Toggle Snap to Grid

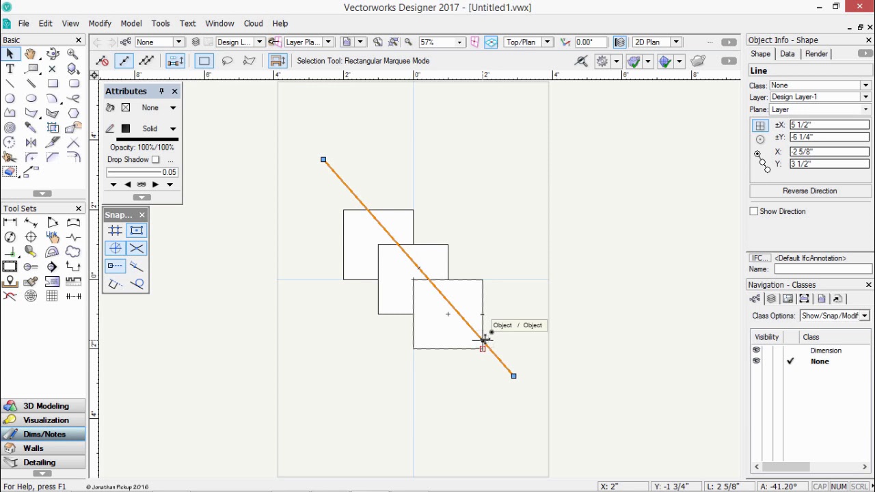[x=115, y=230]
